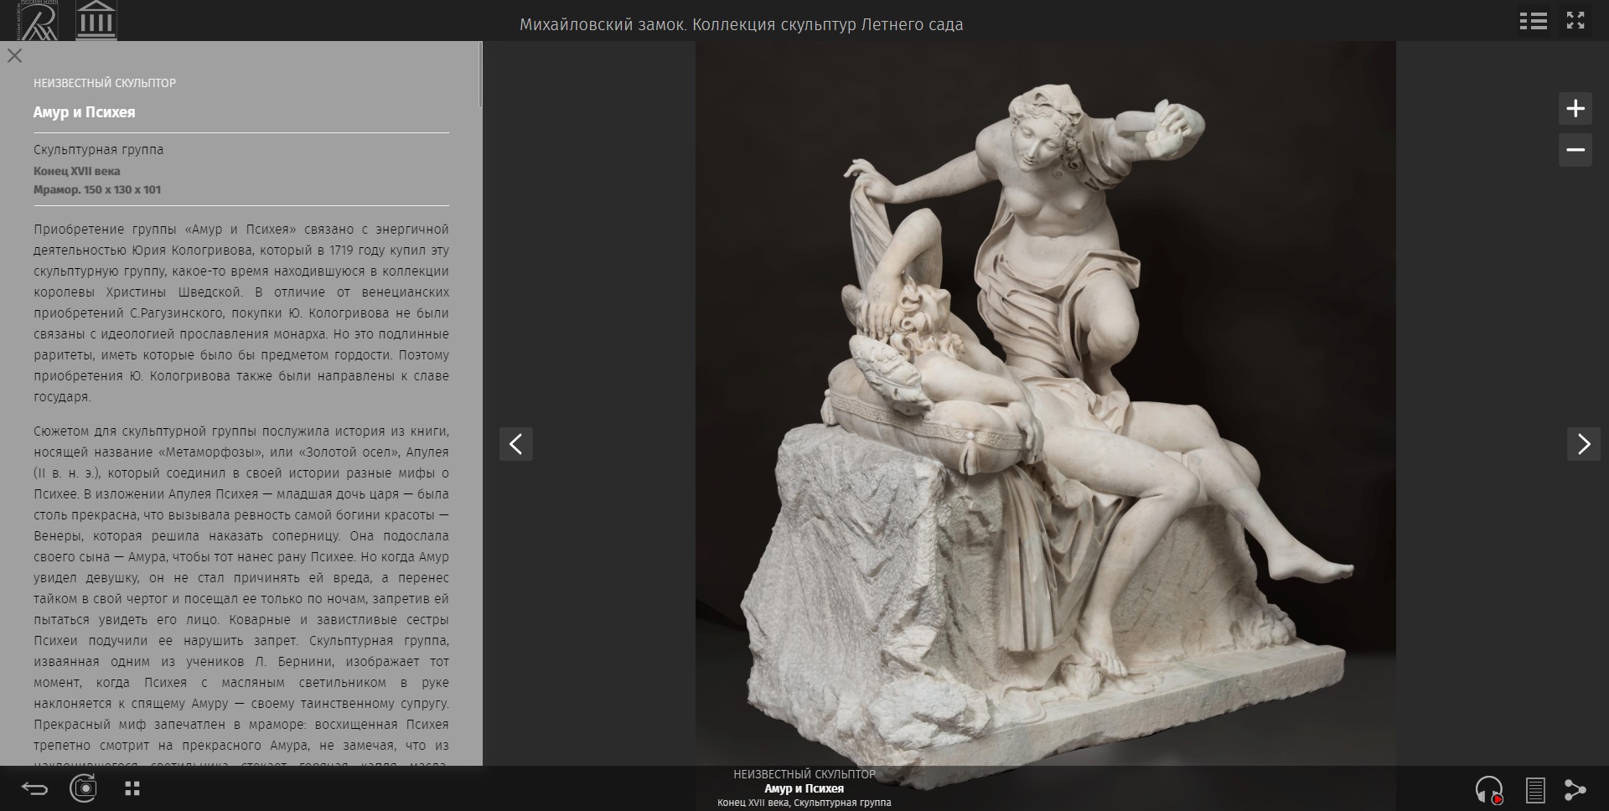Go to the next sculpture
Viewport: 1609px width, 811px height.
coord(1583,444)
